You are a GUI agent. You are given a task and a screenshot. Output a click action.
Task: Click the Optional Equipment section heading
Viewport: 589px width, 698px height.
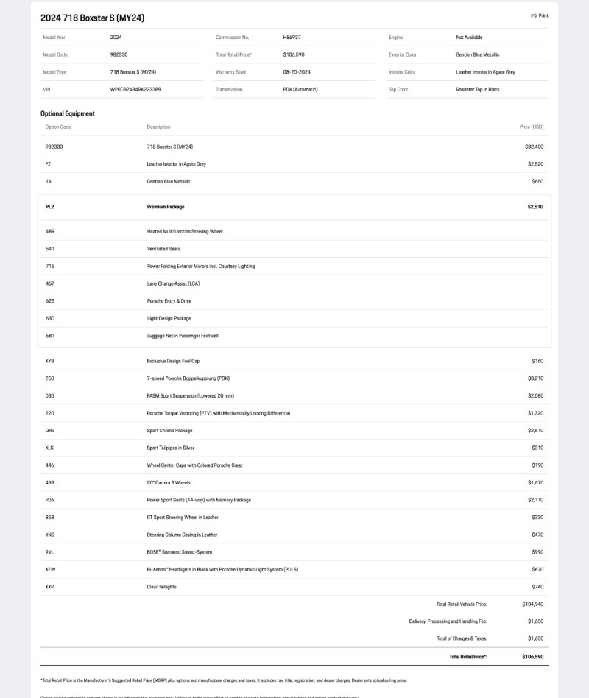[x=68, y=114]
